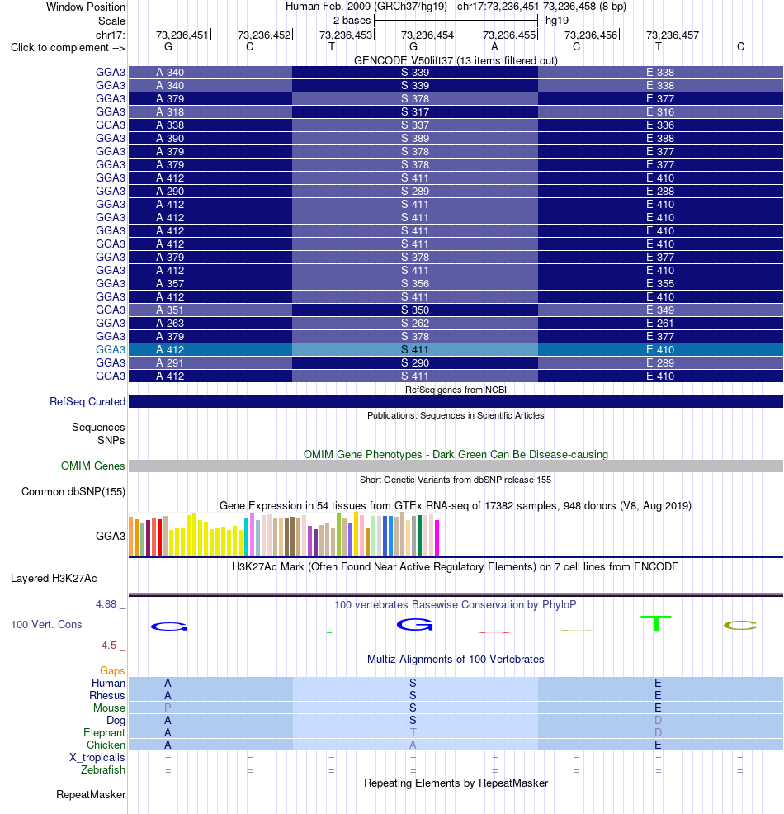Click codon A 390 in GGA3 transcript

pyautogui.click(x=170, y=139)
